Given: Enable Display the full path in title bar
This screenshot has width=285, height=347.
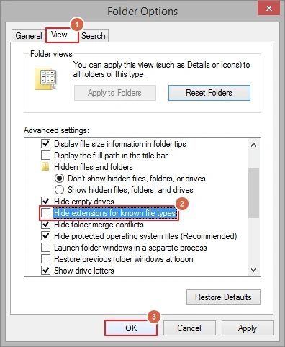Looking at the screenshot, I should coord(45,156).
